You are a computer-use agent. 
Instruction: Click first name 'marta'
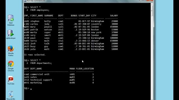click(34, 32)
